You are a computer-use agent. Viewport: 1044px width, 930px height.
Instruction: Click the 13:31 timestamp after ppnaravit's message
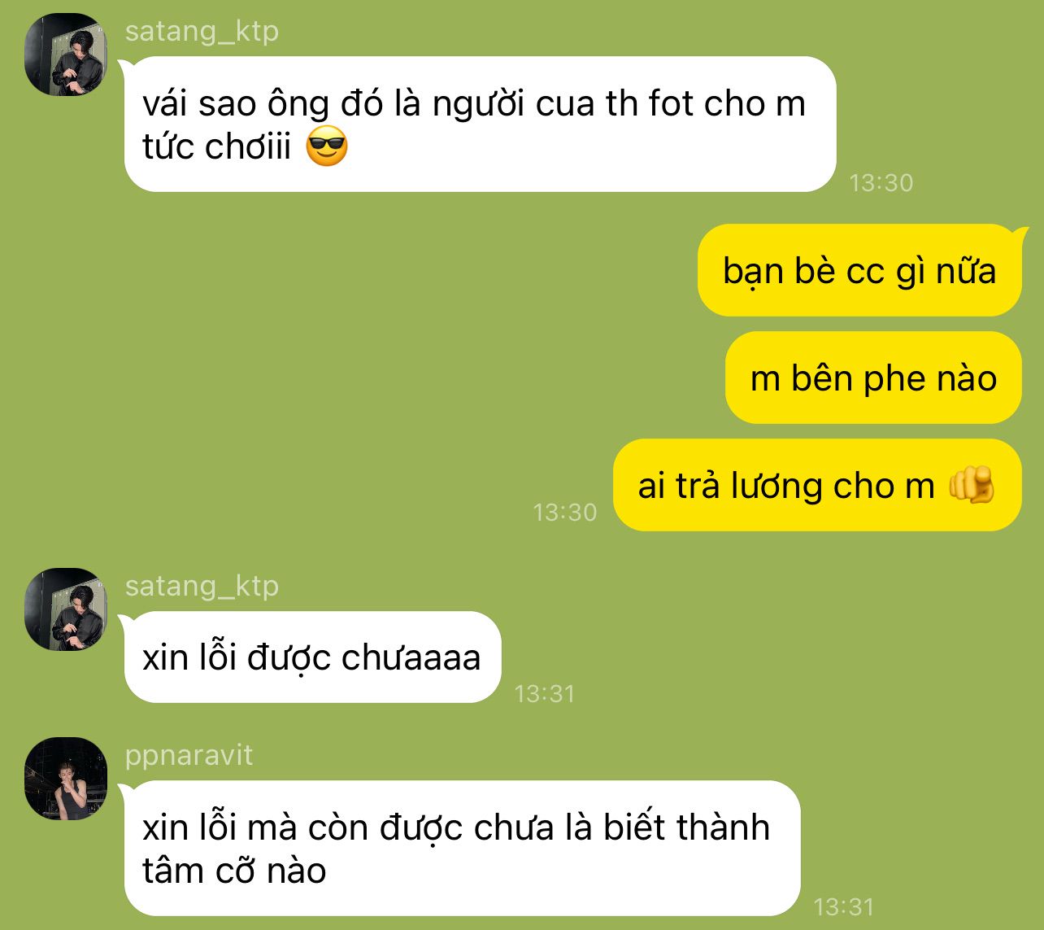click(x=844, y=906)
